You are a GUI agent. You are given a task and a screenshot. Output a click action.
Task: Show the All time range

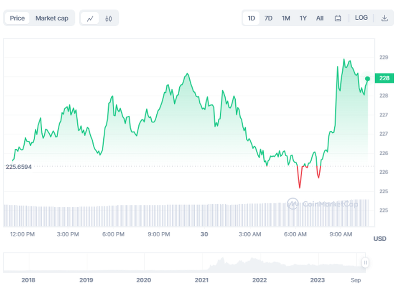[x=320, y=18]
